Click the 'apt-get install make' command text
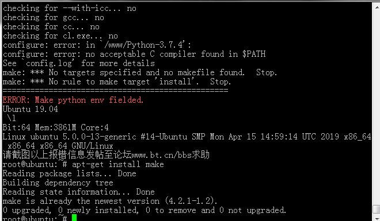The width and height of the screenshot is (380, 221). pos(118,164)
